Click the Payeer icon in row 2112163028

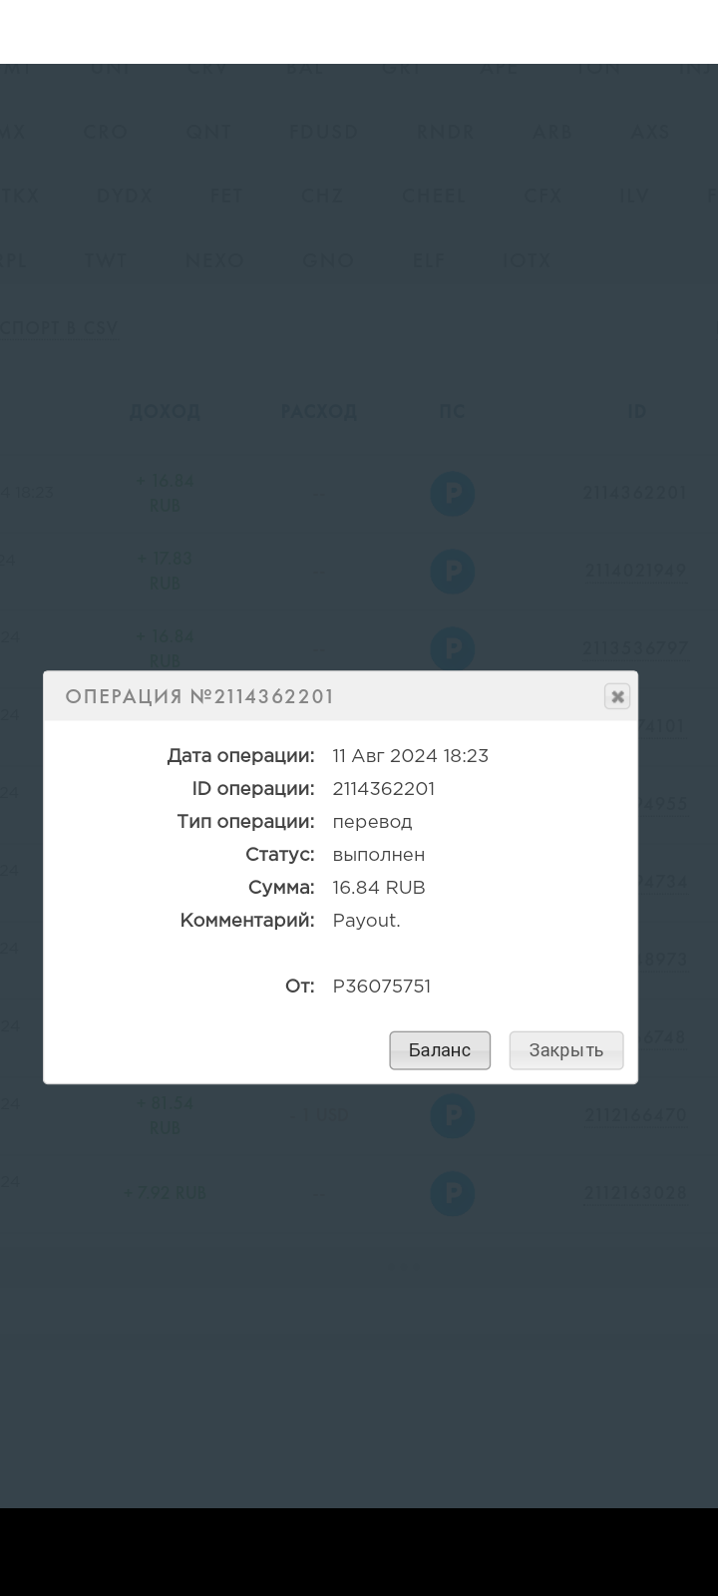click(453, 1194)
